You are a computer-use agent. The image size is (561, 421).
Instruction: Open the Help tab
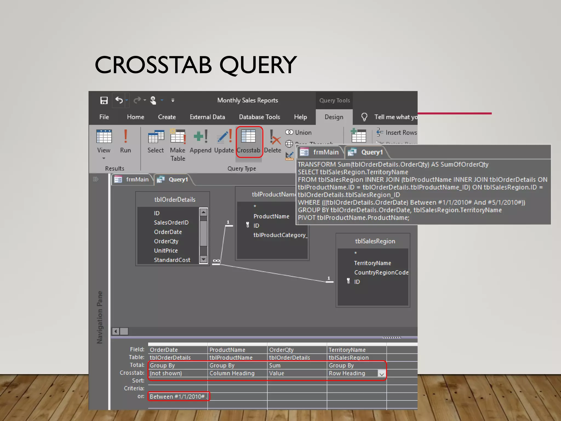coord(300,117)
